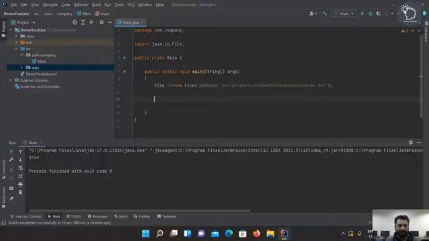This screenshot has height=241, width=429.
Task: Open the VCS menu
Action: [x=131, y=5]
